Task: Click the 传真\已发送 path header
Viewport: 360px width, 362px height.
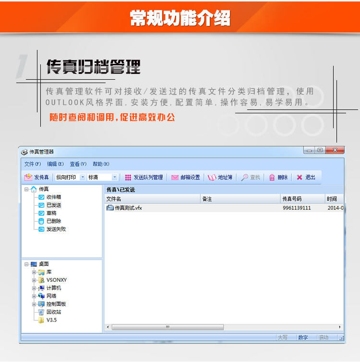Action: click(x=120, y=190)
